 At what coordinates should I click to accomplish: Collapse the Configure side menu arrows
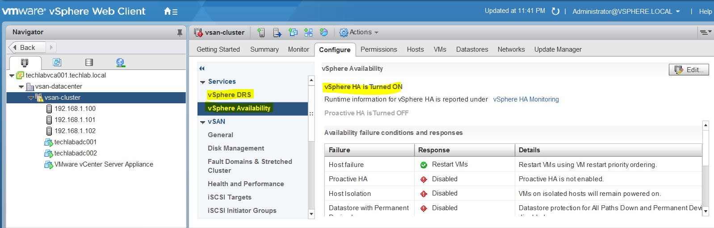point(202,68)
